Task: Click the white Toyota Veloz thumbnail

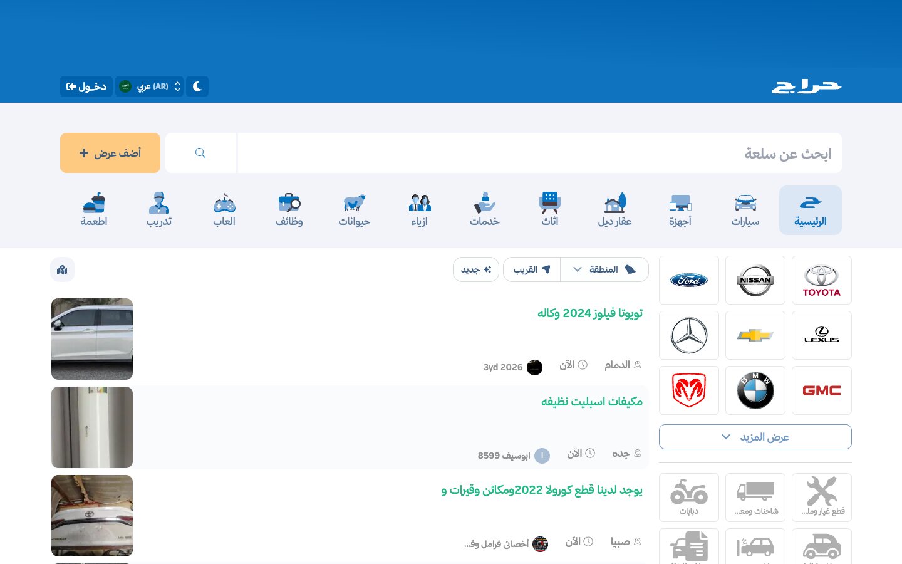Action: tap(92, 339)
